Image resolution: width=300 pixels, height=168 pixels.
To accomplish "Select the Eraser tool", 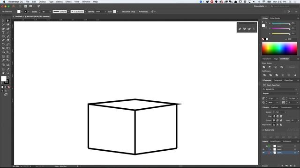I will 8,40.
